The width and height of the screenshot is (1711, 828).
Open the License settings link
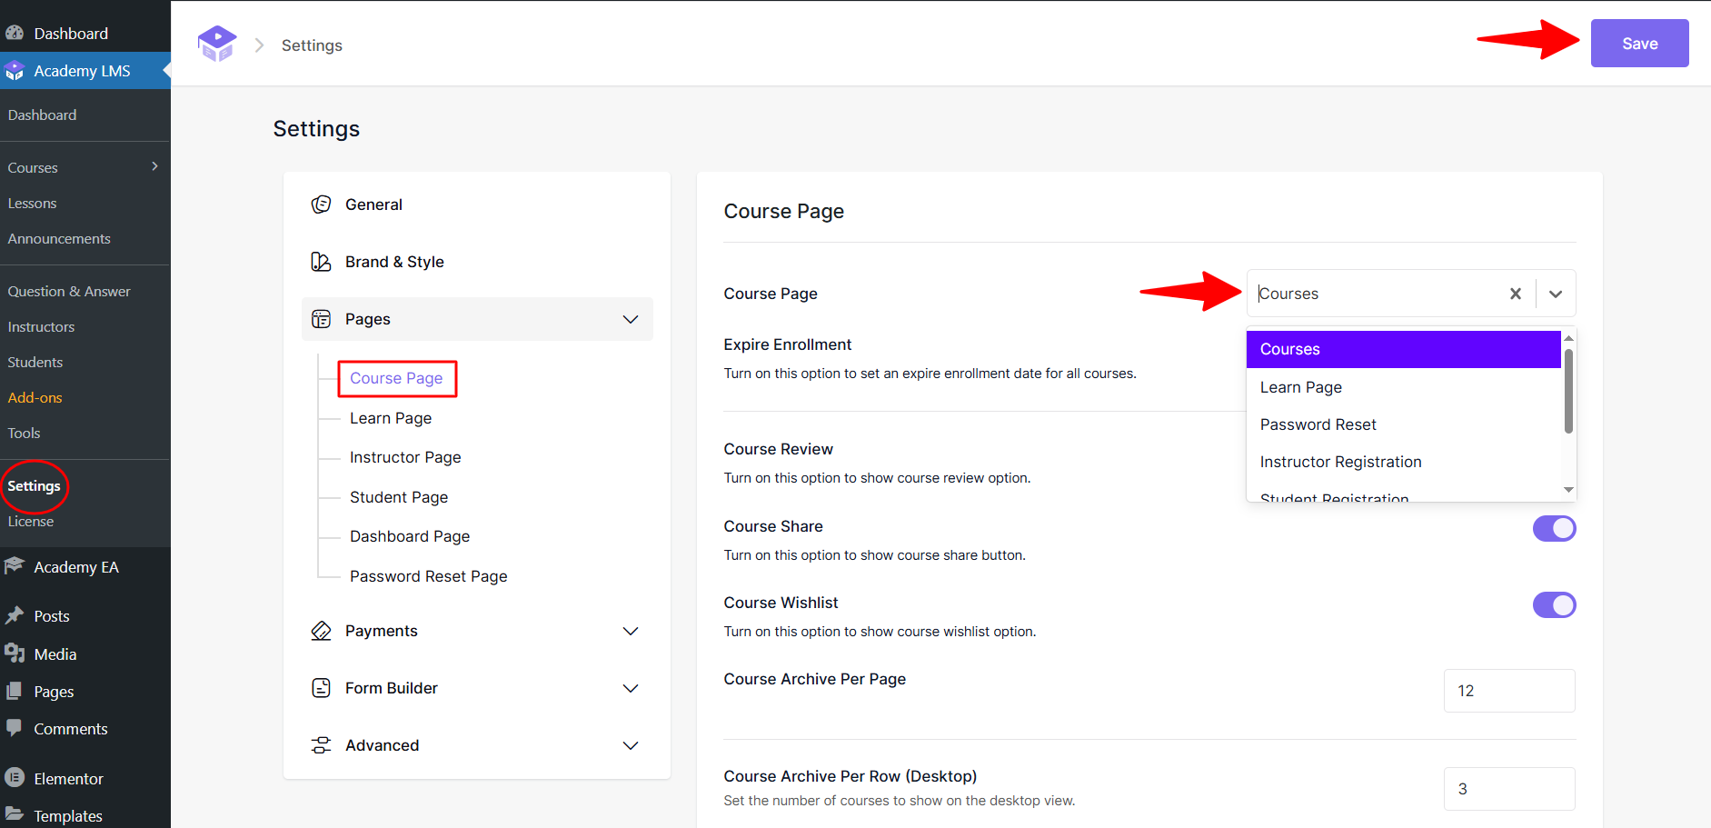(x=30, y=521)
